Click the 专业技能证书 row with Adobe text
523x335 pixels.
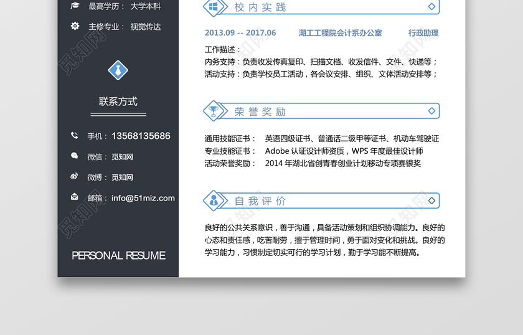[314, 151]
